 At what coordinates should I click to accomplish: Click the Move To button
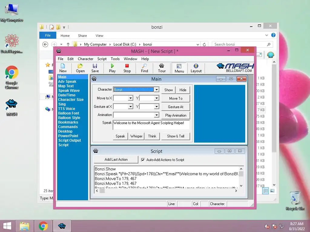click(x=176, y=98)
